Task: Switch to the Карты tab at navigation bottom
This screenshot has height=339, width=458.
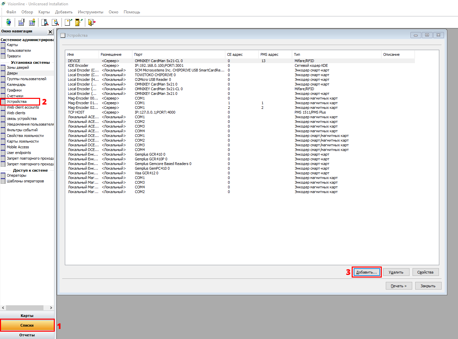Action: click(27, 316)
